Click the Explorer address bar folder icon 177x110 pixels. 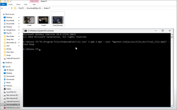pyautogui.click(x=15, y=8)
